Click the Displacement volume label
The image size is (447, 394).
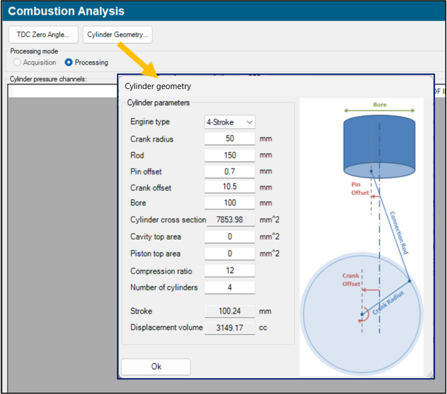166,327
